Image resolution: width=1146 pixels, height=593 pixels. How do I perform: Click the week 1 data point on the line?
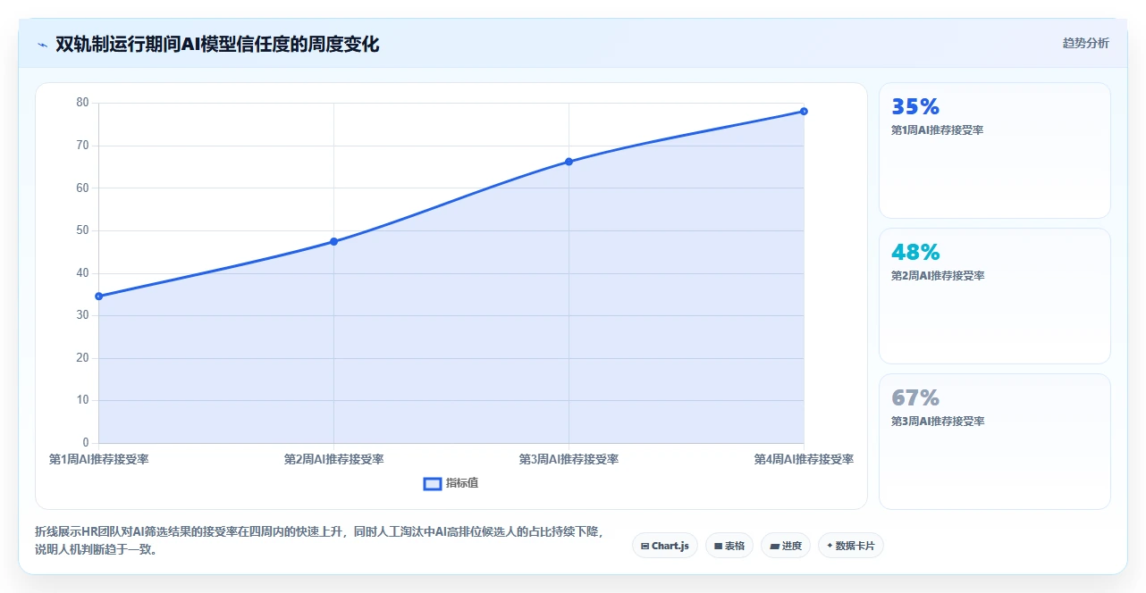click(98, 296)
